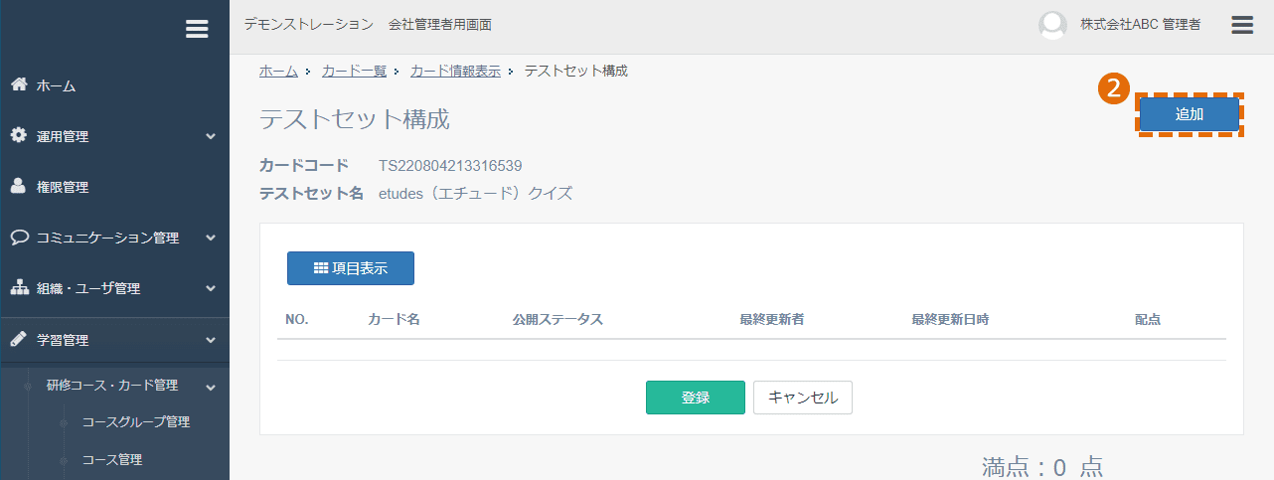Open the top-right hamburger menu
Image resolution: width=1274 pixels, height=480 pixels.
1242,25
